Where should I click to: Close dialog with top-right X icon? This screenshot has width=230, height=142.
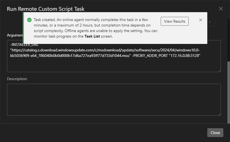(x=221, y=9)
